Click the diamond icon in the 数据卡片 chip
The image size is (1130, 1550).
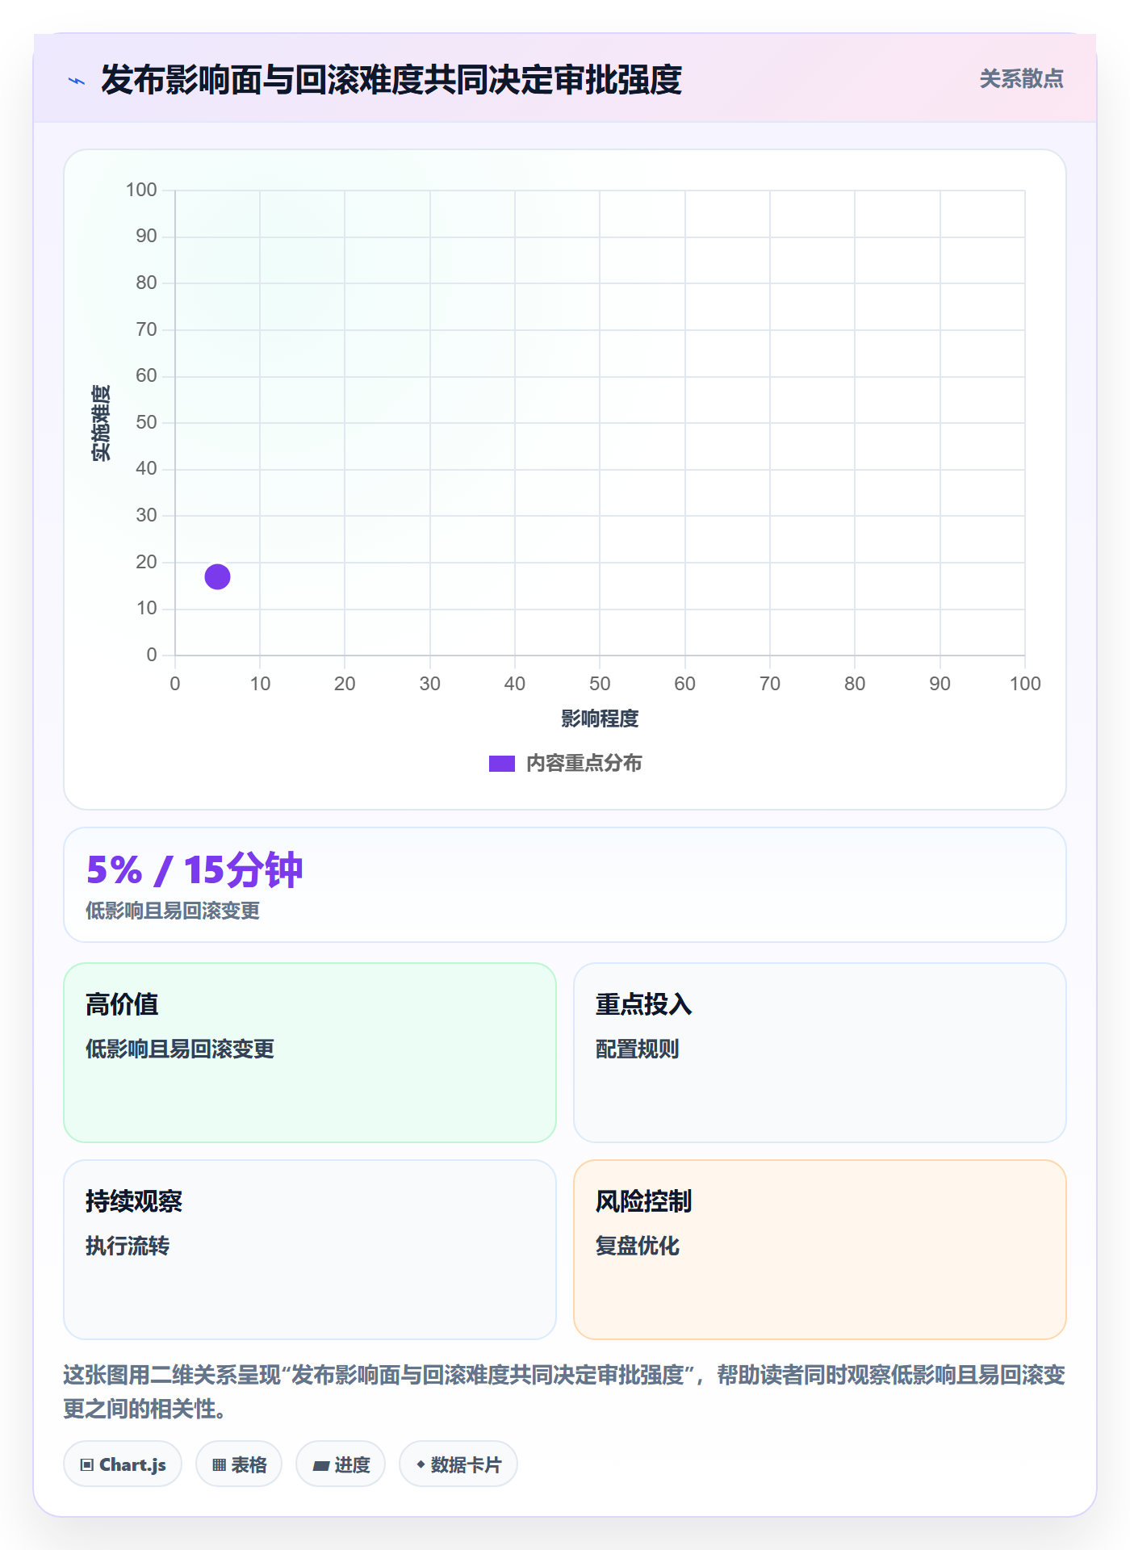pos(421,1464)
